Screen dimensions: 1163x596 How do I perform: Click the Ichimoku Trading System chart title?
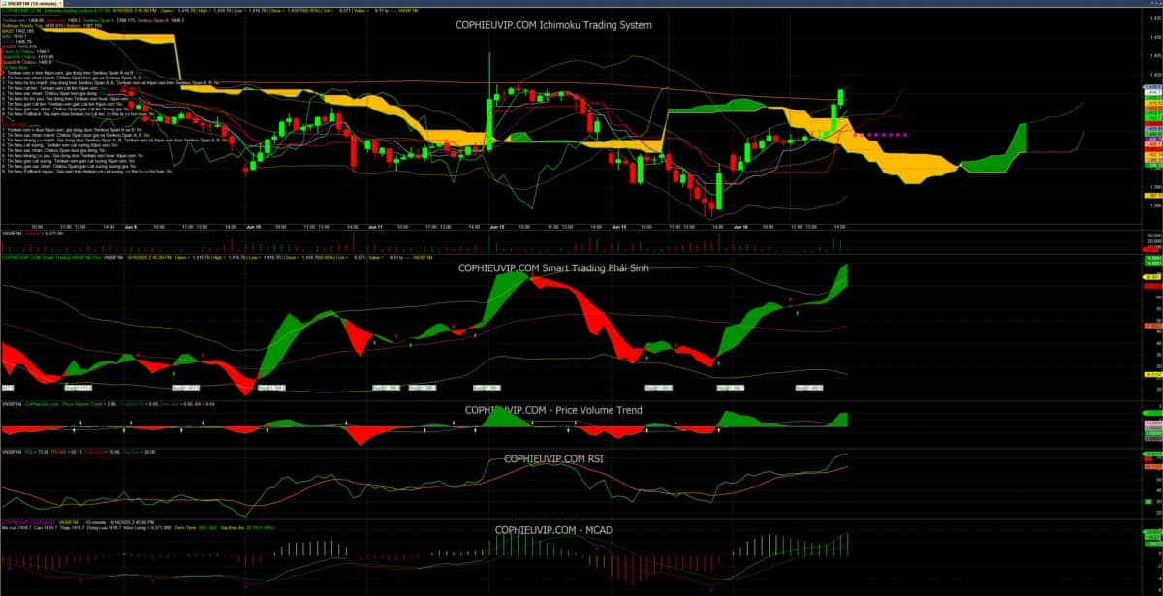point(553,25)
